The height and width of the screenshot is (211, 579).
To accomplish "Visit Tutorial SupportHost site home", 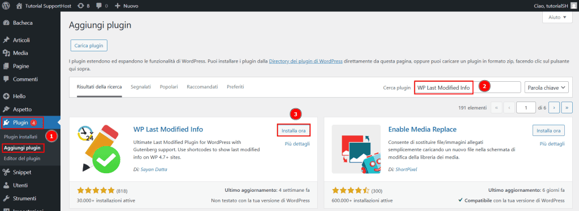I will pyautogui.click(x=44, y=6).
